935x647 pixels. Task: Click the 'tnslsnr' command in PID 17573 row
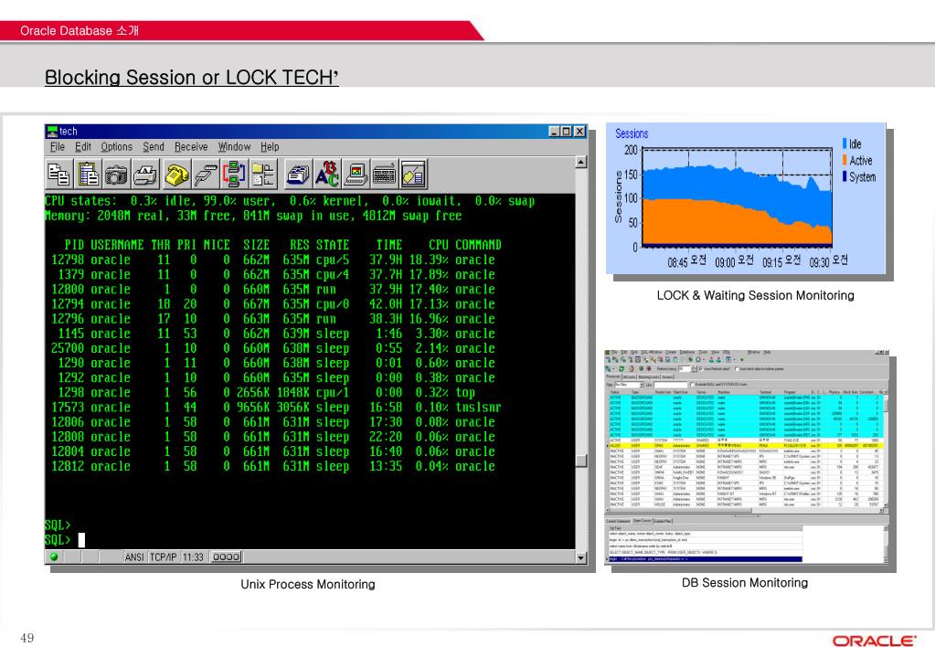click(x=478, y=408)
